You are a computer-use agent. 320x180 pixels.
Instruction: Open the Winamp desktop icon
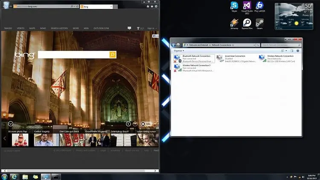(234, 24)
